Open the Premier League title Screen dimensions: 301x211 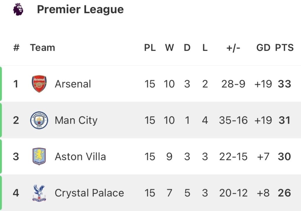[x=80, y=9]
